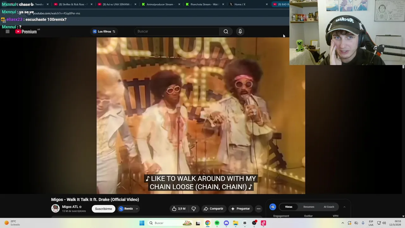Expand the Remix dropdown arrow

pos(137,209)
